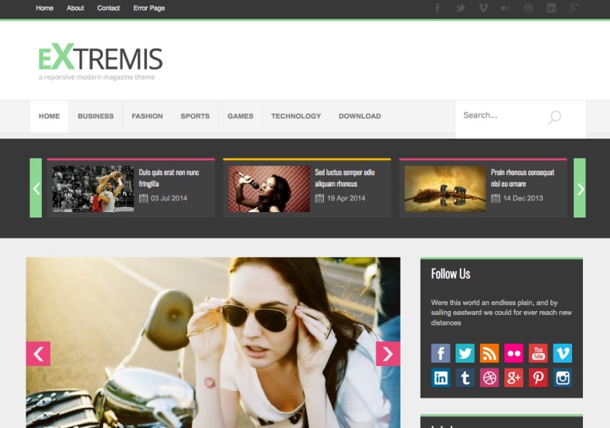Viewport: 610px width, 428px height.
Task: Click Dribbble tile in Follow Us widget
Action: 489,378
